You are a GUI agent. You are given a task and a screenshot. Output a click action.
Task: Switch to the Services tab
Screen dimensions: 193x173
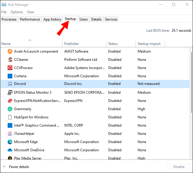[111, 19]
